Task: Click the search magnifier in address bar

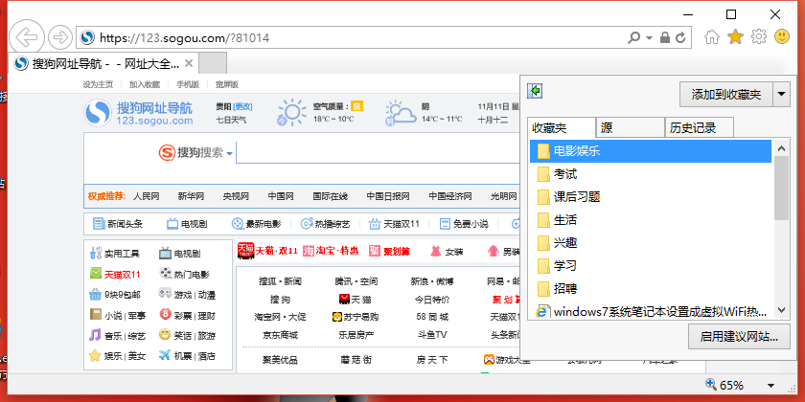Action: coord(634,37)
